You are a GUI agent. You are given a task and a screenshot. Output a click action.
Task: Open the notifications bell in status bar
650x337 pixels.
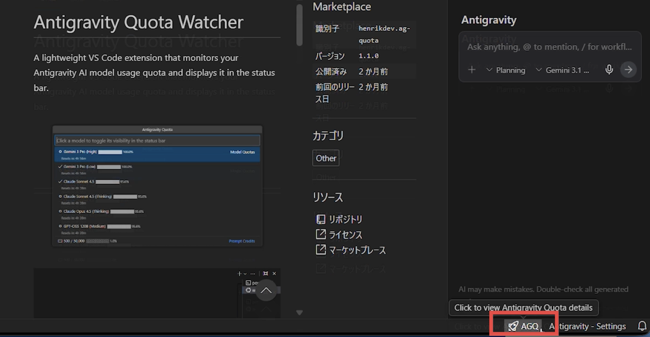[x=642, y=326]
